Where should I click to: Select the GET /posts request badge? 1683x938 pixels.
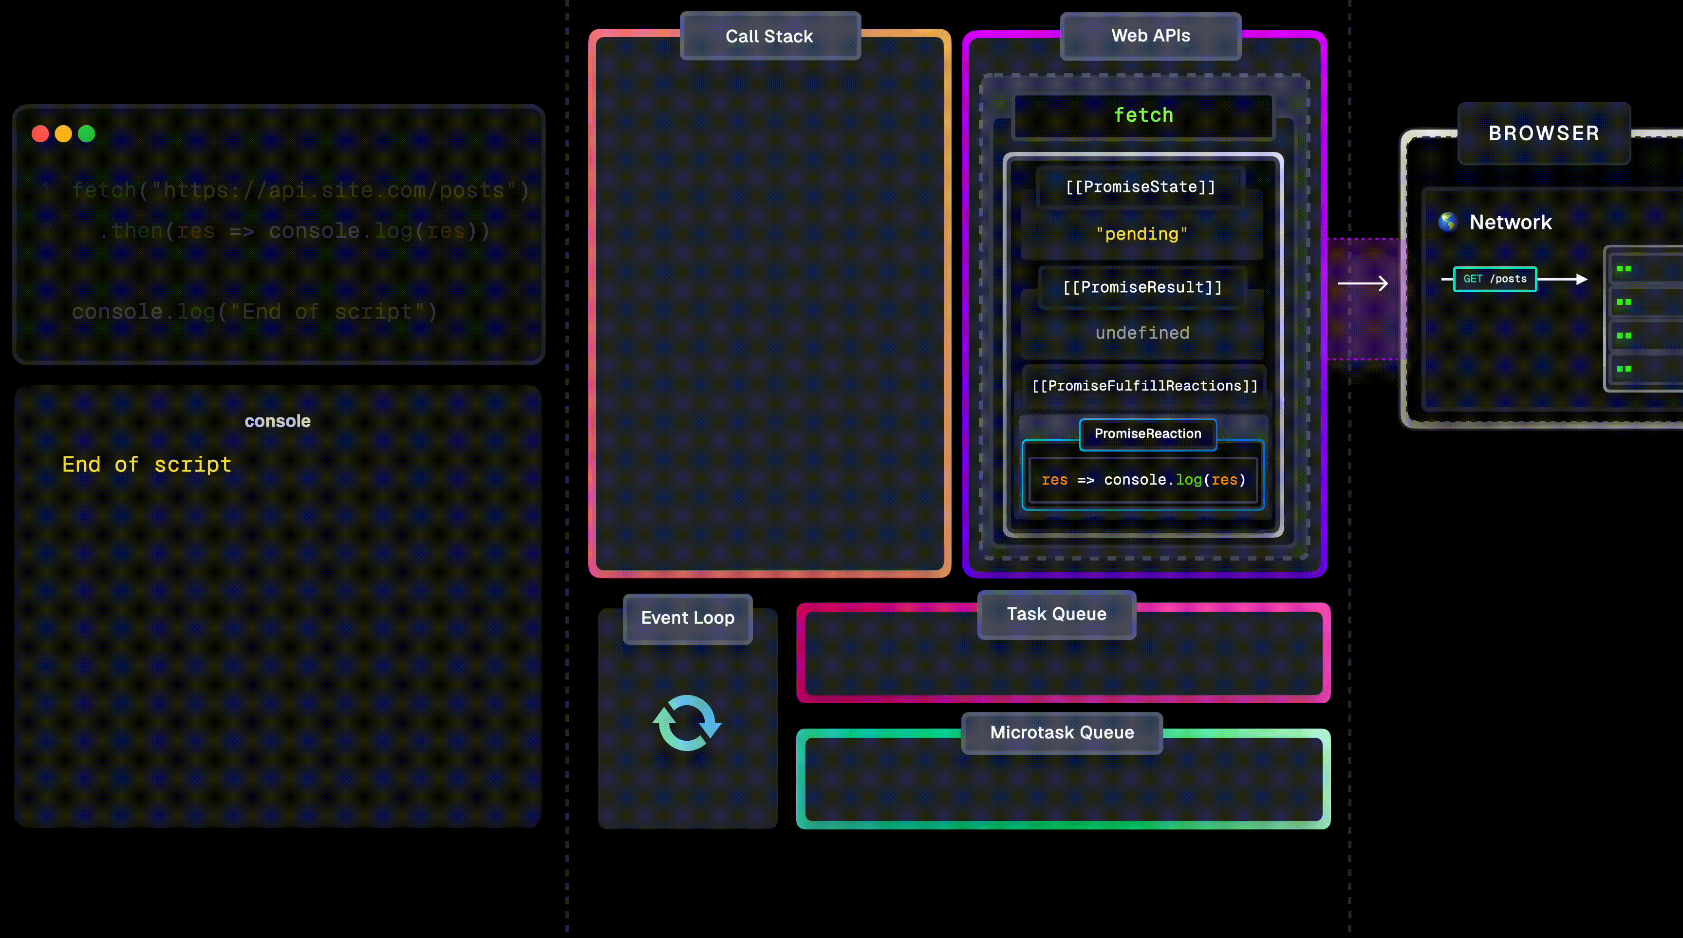pos(1495,279)
